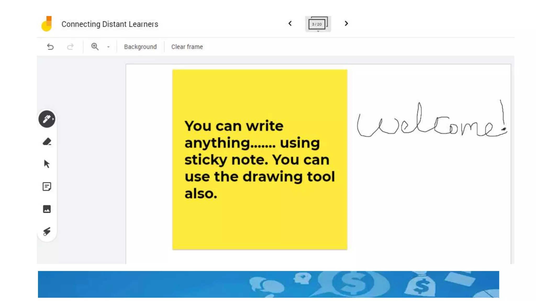Click the Redo arrow
Screen dimensions: 536x301
tap(70, 47)
